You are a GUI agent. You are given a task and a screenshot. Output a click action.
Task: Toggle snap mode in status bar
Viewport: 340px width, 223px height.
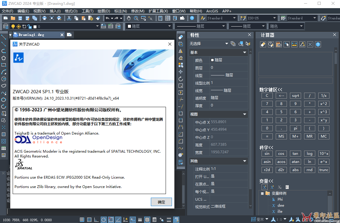tap(82, 220)
